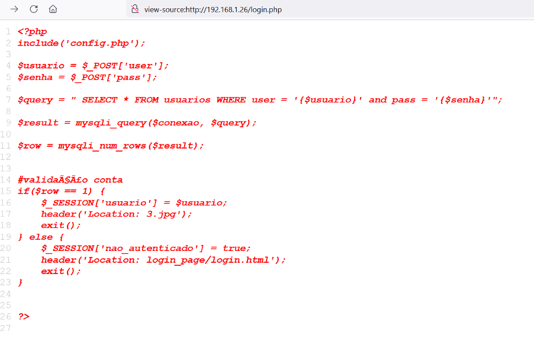This screenshot has height=354, width=534.
Task: Place cursor on the $usuario = $_POST['user'] line
Action: 93,66
